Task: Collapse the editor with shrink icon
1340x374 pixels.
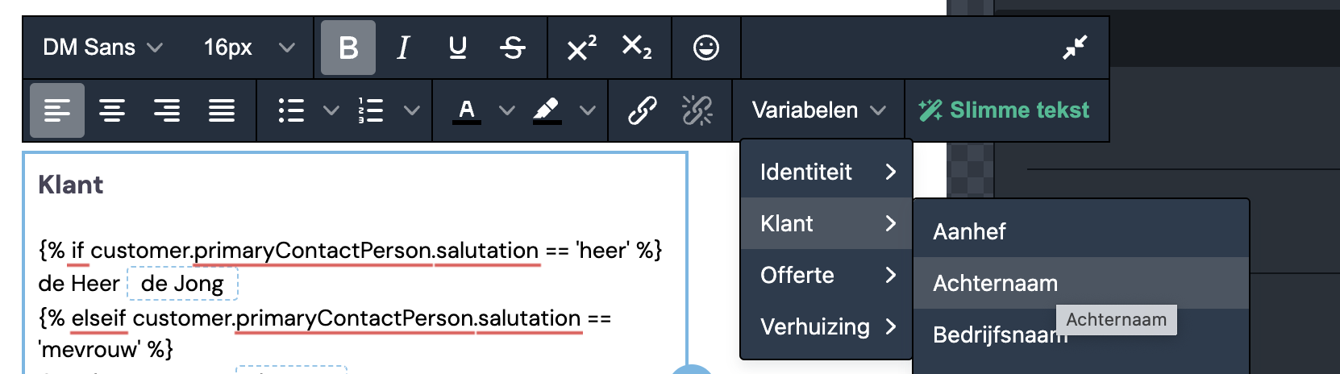Action: coord(1075,48)
